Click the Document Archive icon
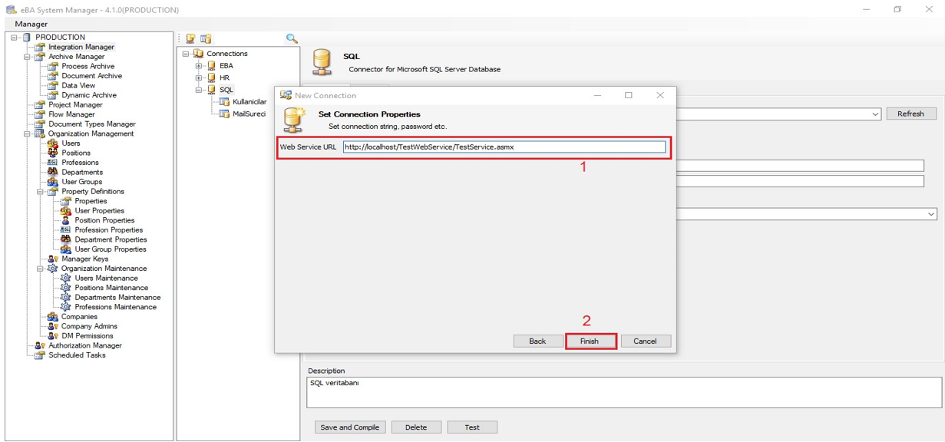Screen dimensions: 945x442 coord(53,76)
